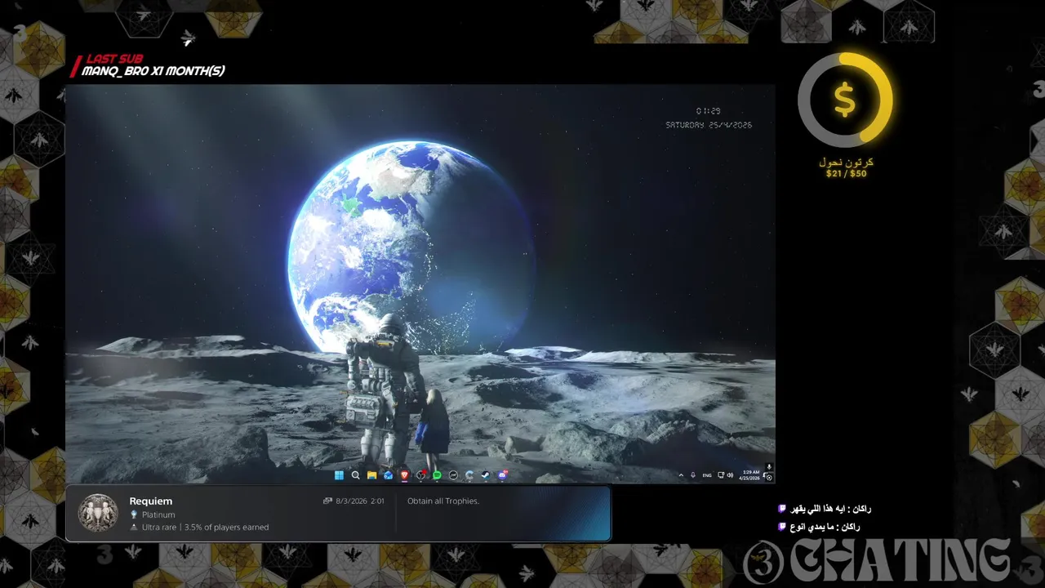Open network settings tray icon

[x=721, y=475]
